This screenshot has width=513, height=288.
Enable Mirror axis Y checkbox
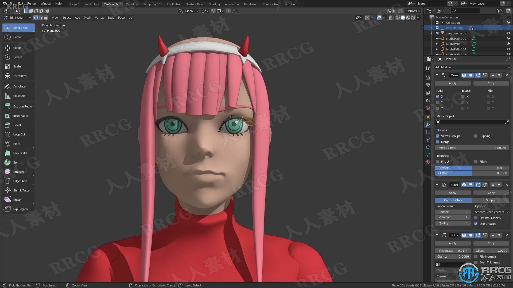tap(437, 102)
